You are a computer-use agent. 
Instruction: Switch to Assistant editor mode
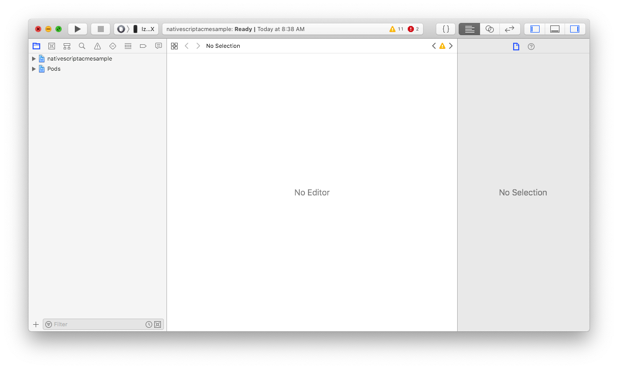click(x=489, y=29)
